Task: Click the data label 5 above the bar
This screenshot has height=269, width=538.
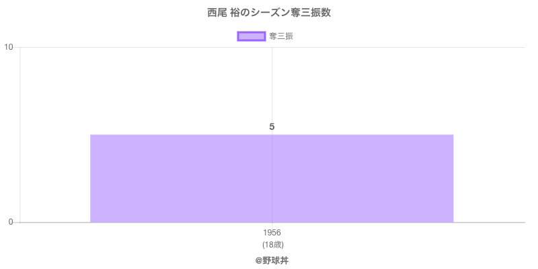Action: [272, 126]
